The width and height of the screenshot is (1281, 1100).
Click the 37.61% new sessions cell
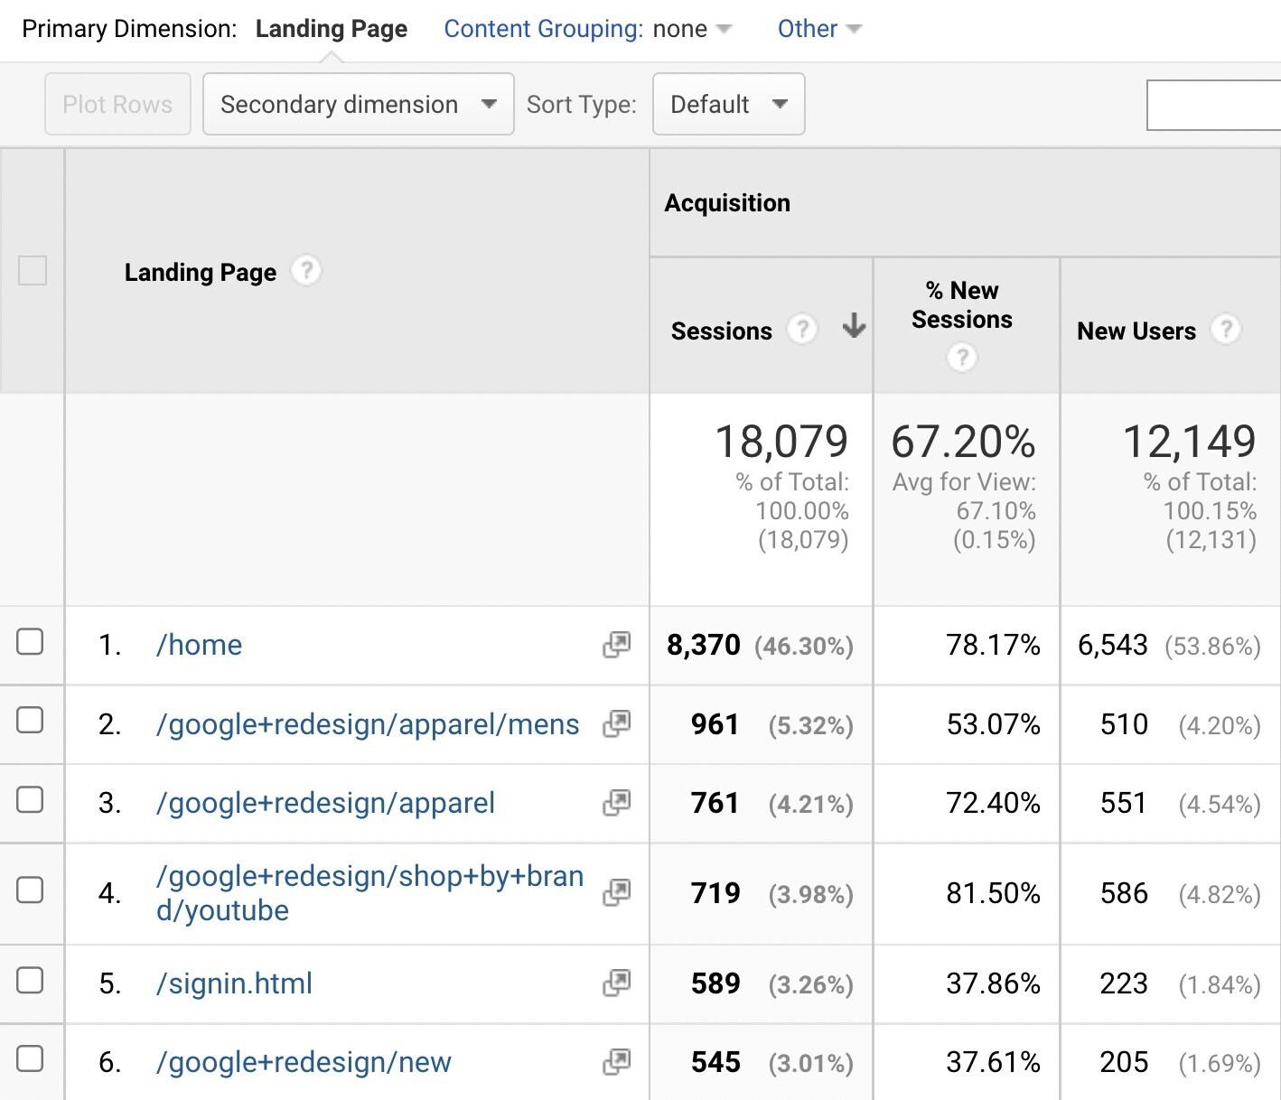tap(993, 1062)
